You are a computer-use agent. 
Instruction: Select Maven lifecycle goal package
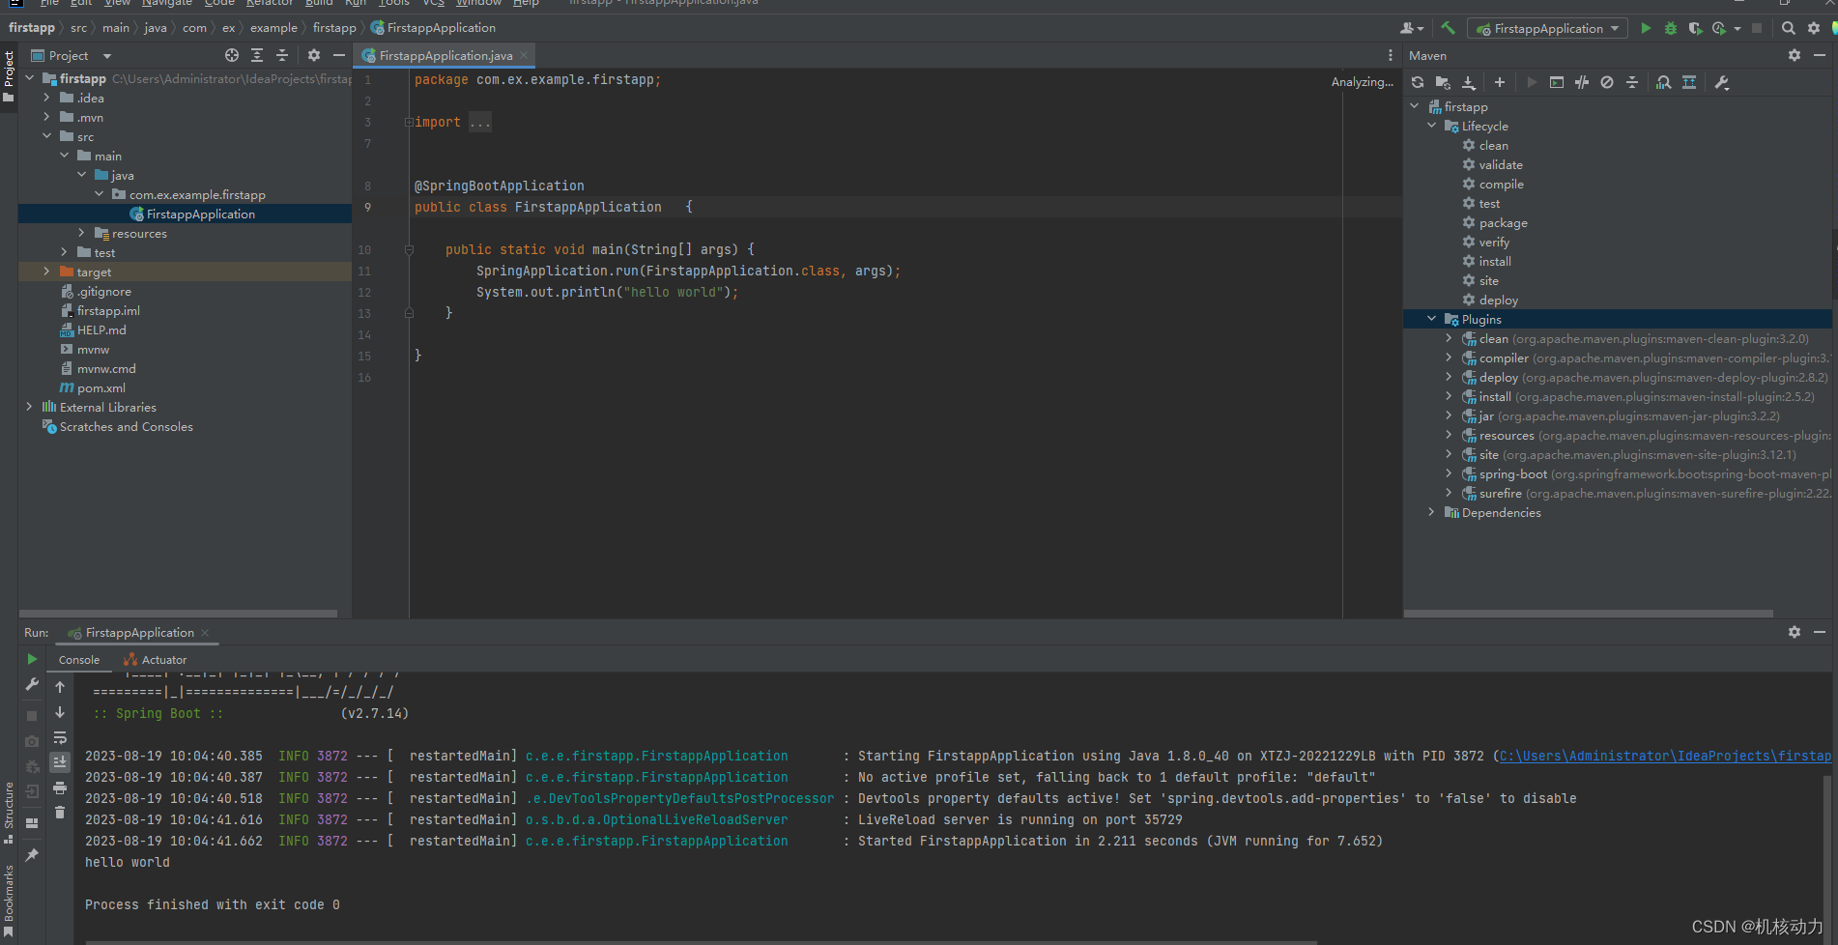[x=1503, y=222]
